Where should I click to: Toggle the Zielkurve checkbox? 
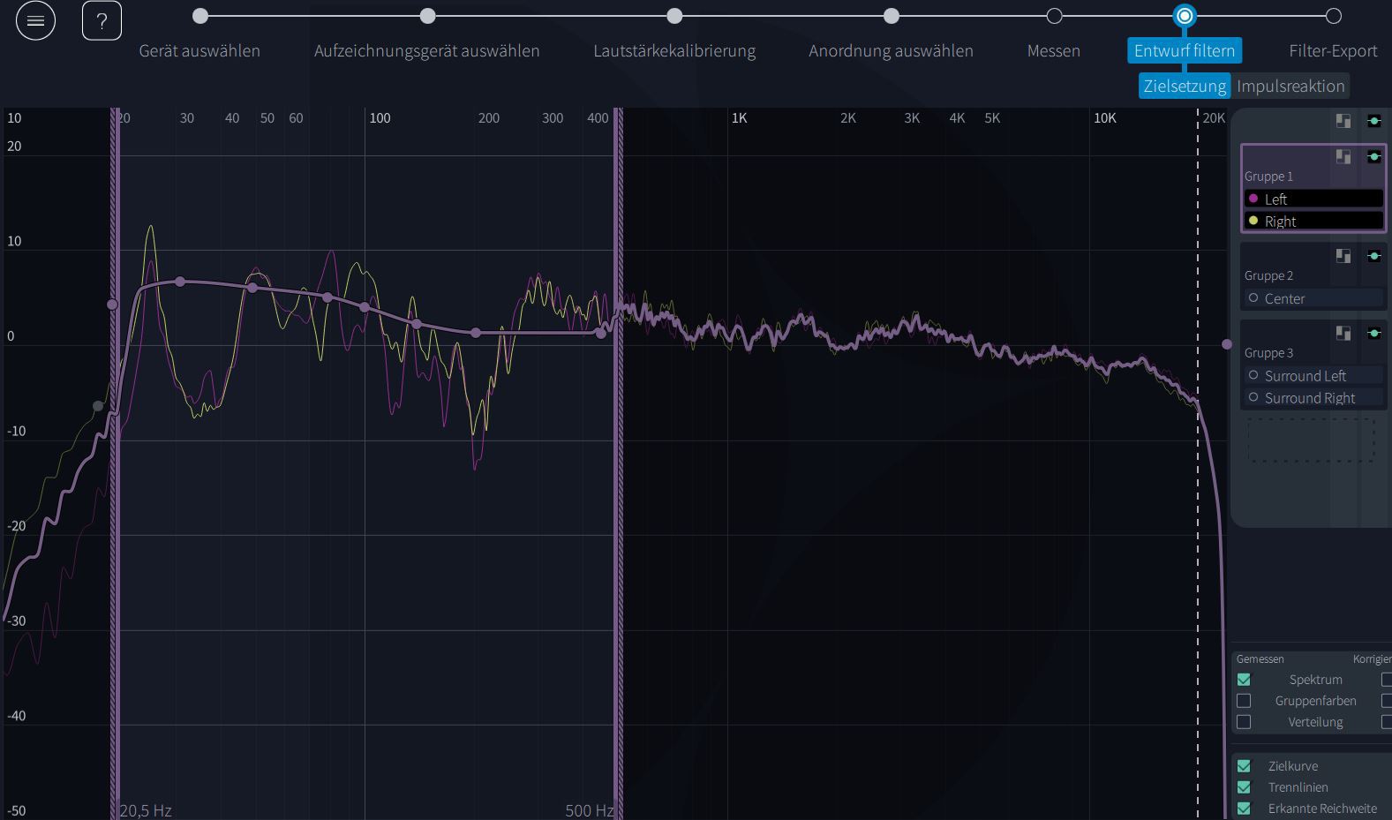[x=1244, y=766]
